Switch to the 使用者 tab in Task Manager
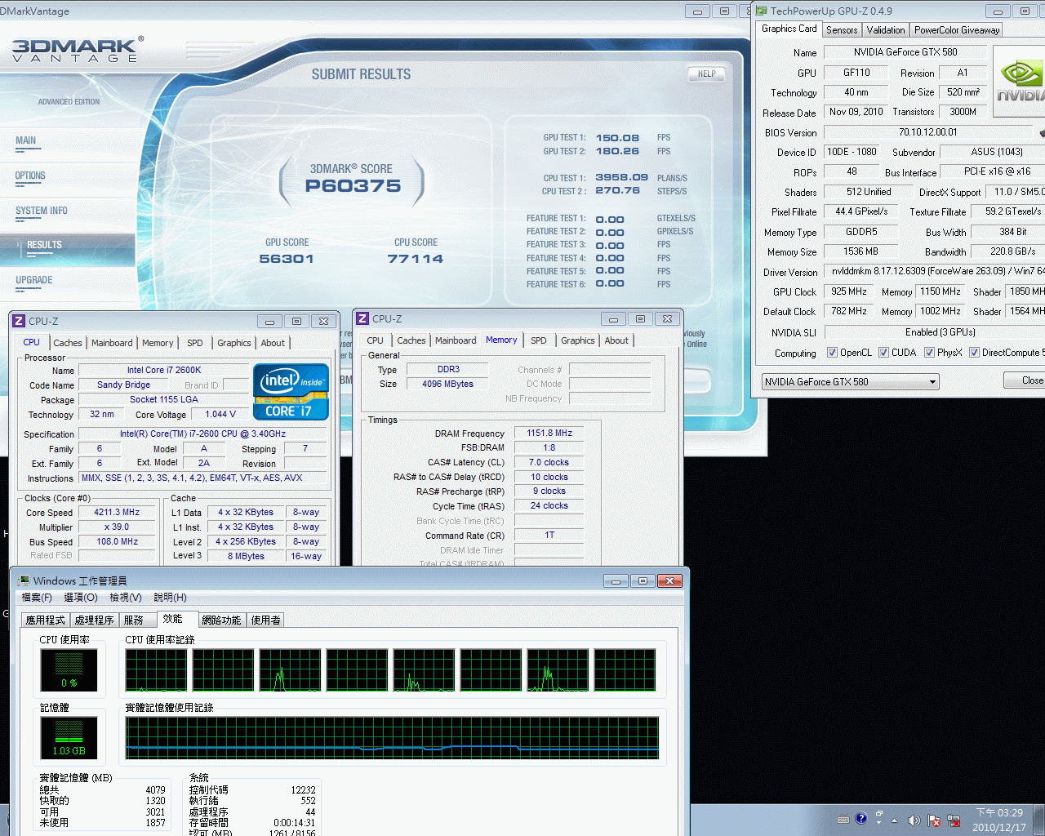 tap(265, 620)
